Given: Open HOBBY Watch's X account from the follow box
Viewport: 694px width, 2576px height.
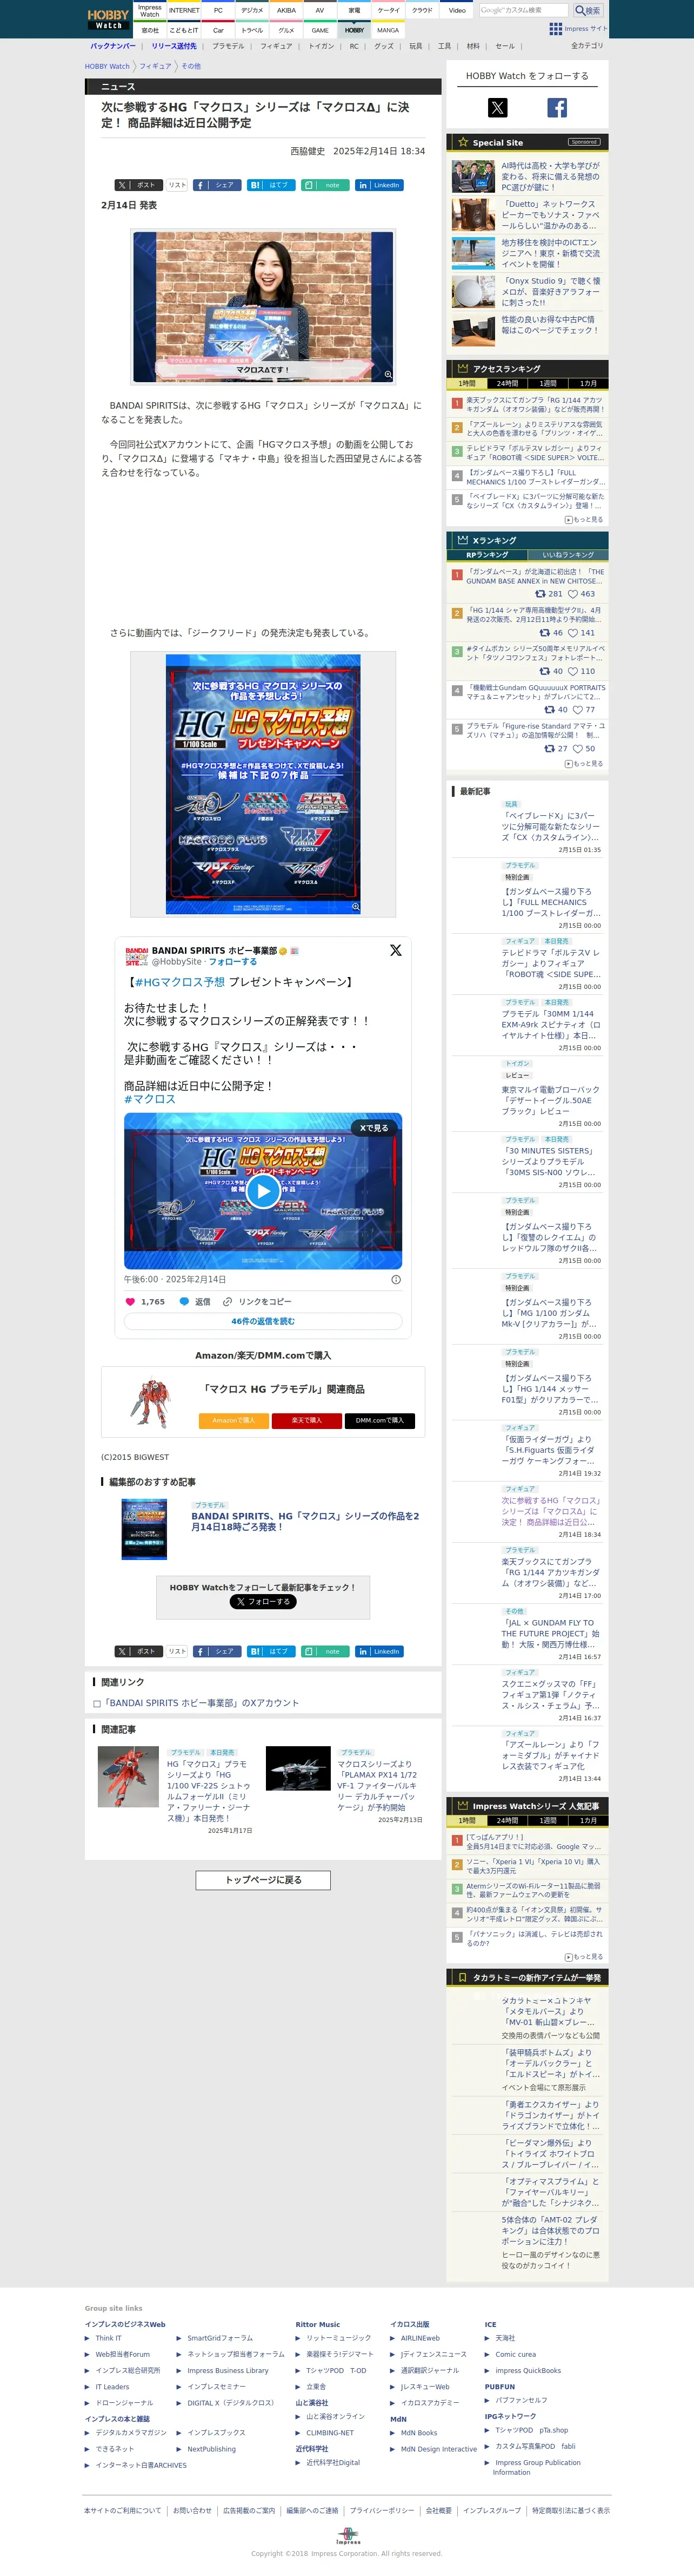Looking at the screenshot, I should point(497,108).
